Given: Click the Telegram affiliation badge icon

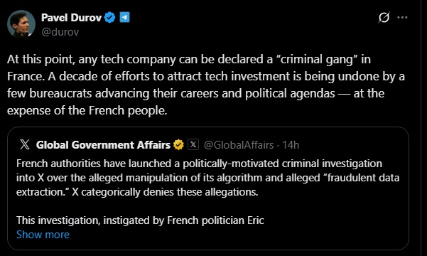Looking at the screenshot, I should [x=125, y=17].
